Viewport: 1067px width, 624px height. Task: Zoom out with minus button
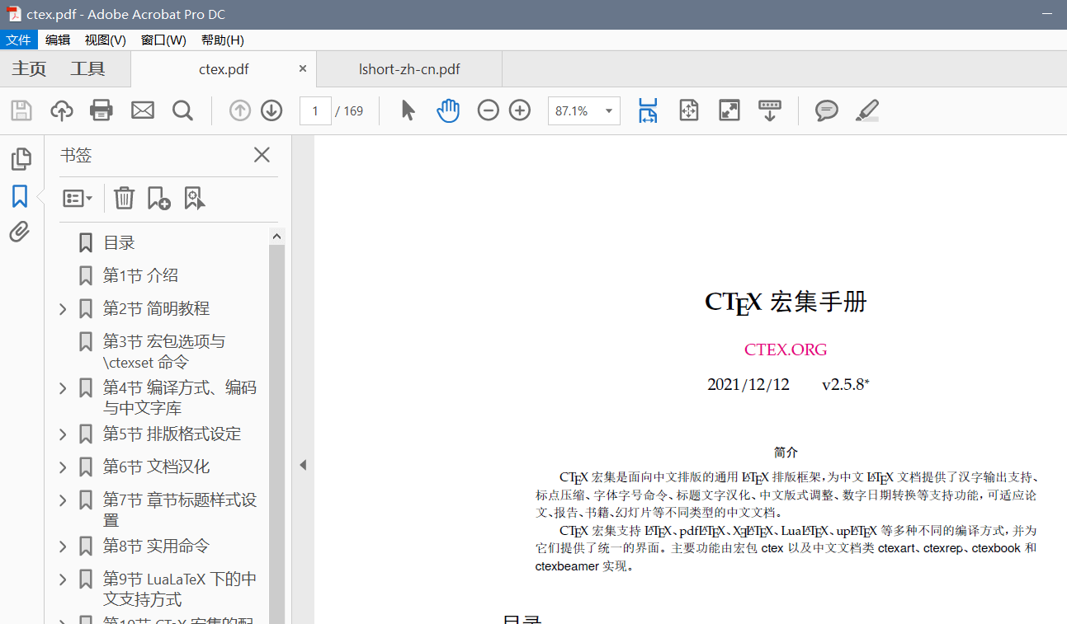click(x=489, y=110)
